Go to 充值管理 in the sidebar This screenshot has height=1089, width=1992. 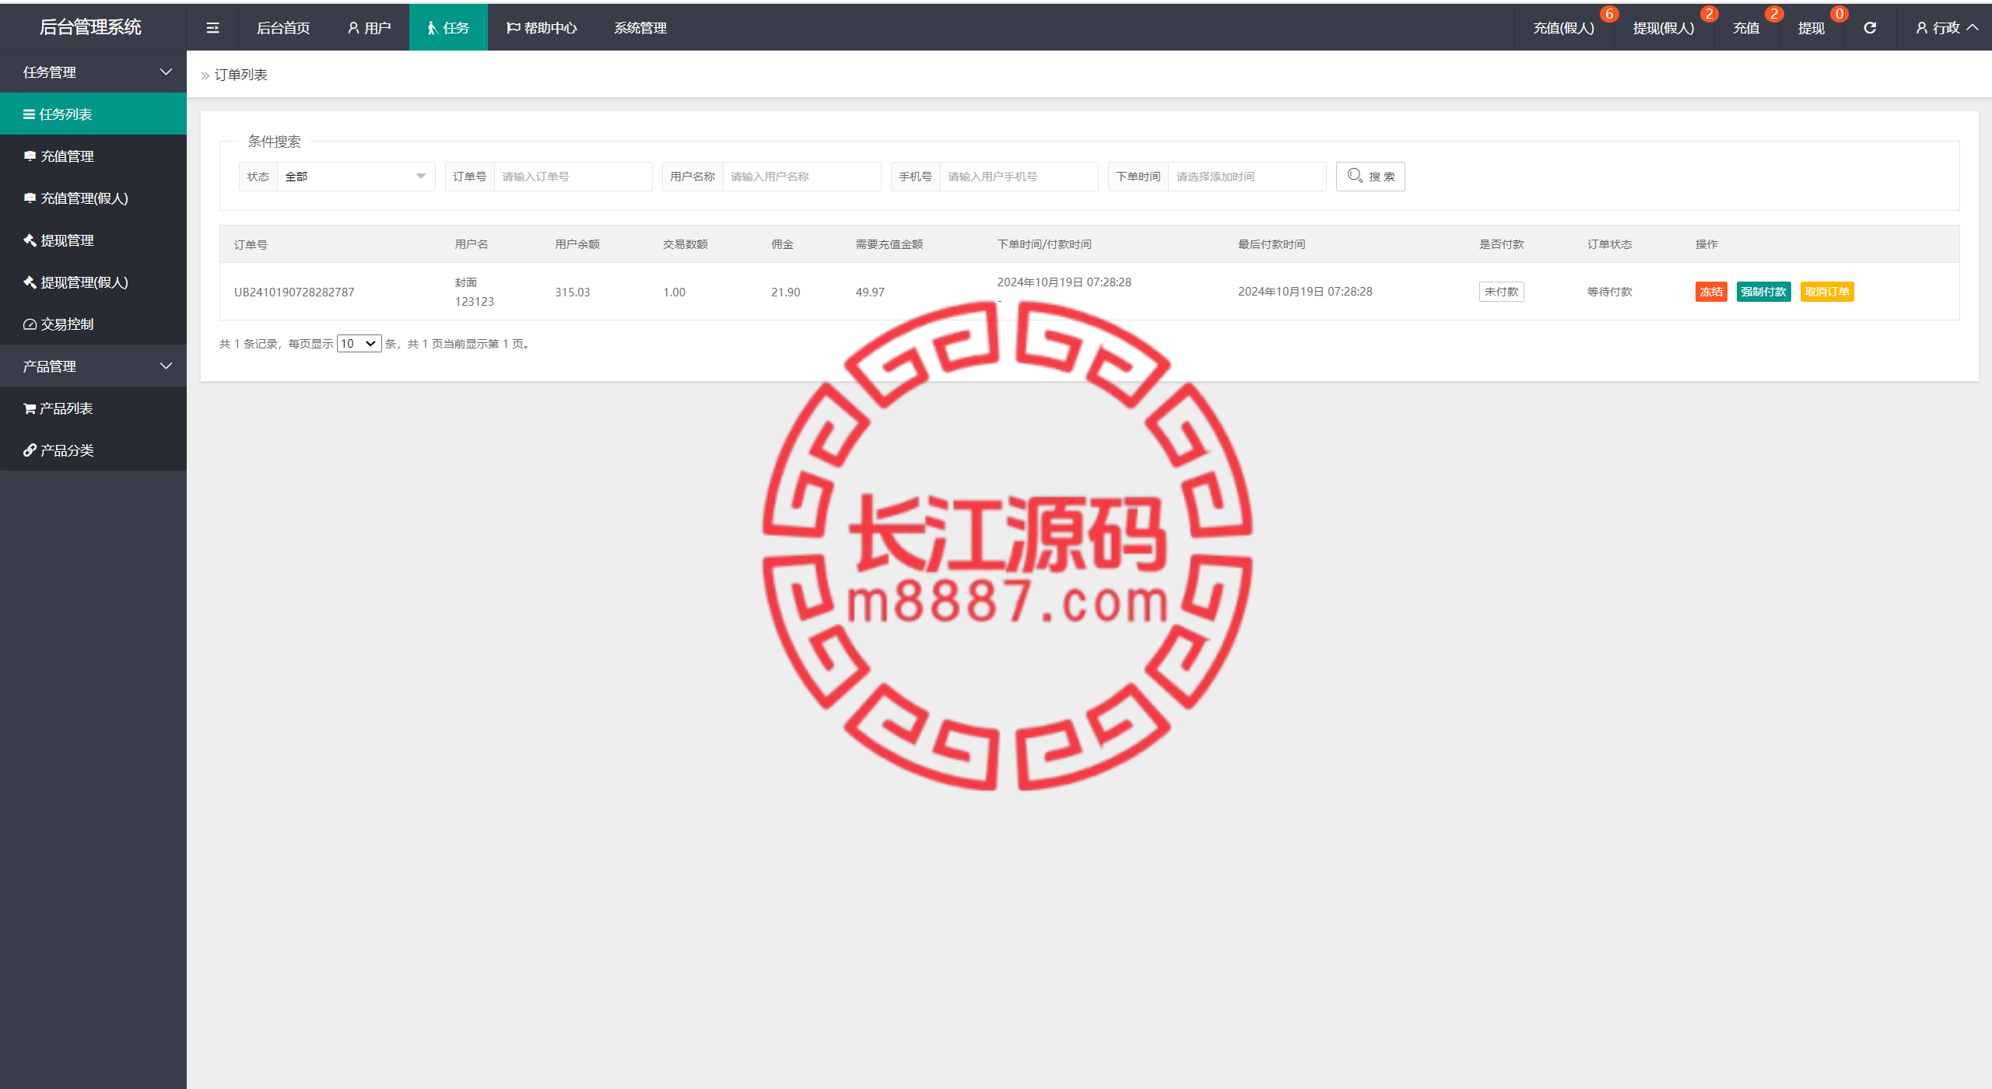(93, 156)
